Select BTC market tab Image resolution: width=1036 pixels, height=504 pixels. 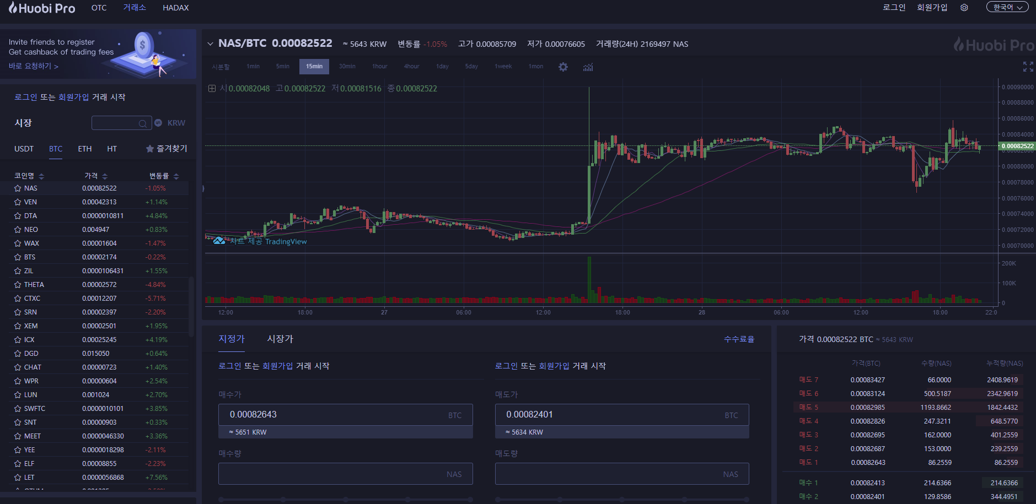point(56,149)
